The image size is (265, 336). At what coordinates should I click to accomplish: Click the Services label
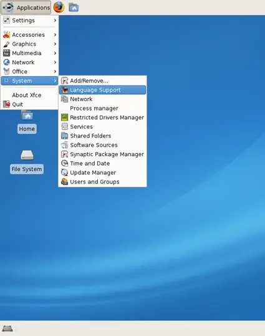81,127
